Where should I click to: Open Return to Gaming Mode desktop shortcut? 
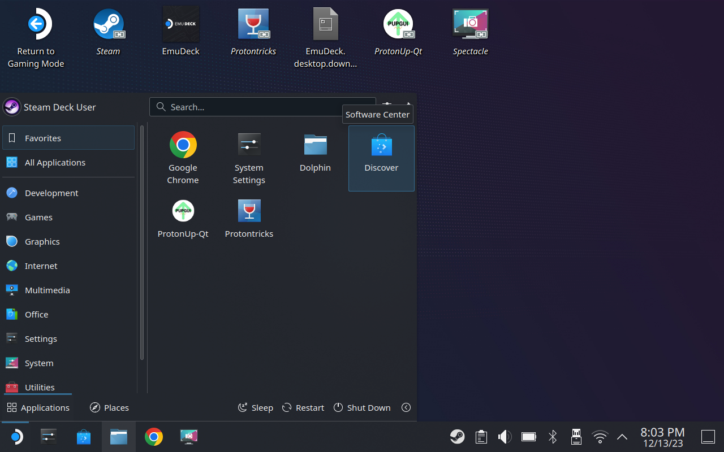coord(36,38)
